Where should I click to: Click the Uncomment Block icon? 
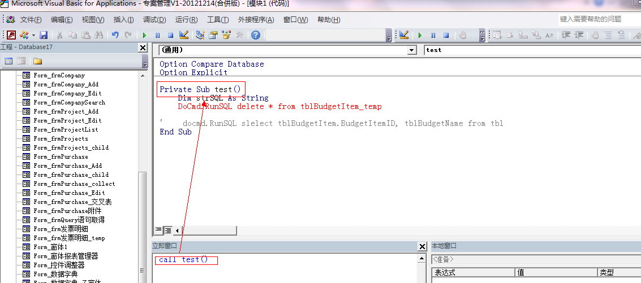pyautogui.click(x=621, y=35)
